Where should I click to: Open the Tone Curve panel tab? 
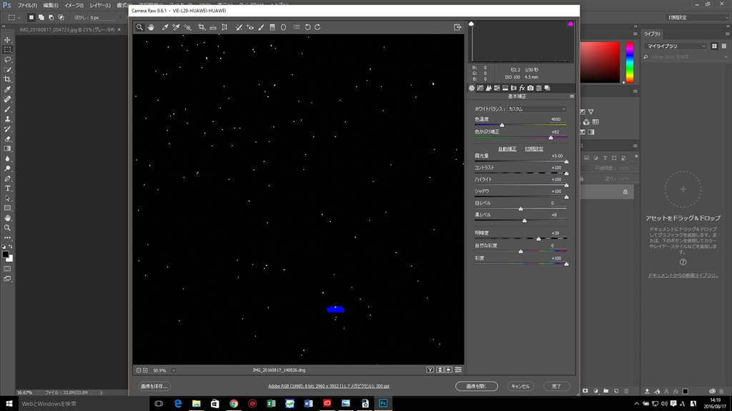tap(480, 88)
